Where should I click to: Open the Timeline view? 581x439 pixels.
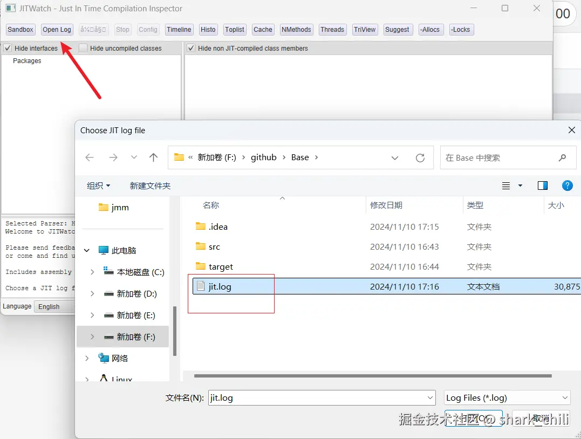179,30
